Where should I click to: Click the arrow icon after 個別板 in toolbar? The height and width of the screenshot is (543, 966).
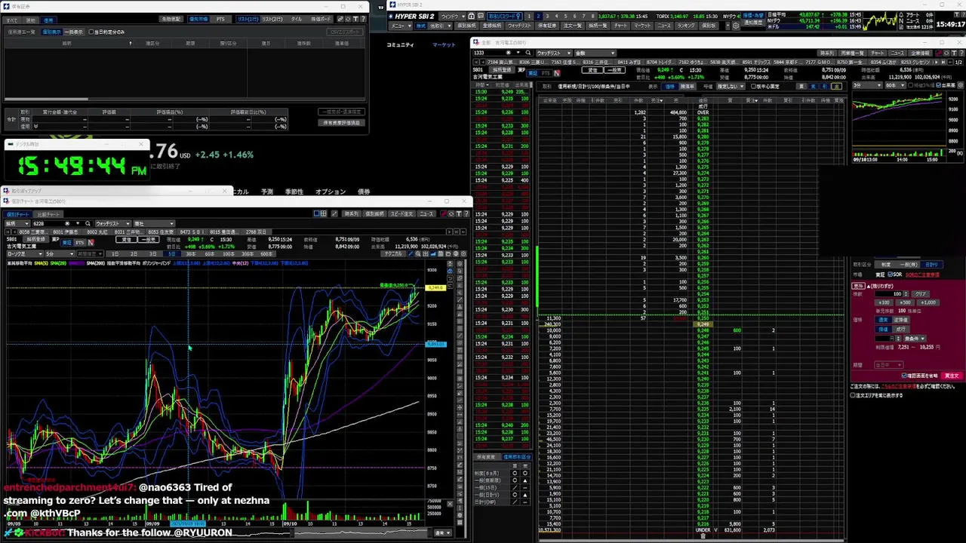[728, 26]
